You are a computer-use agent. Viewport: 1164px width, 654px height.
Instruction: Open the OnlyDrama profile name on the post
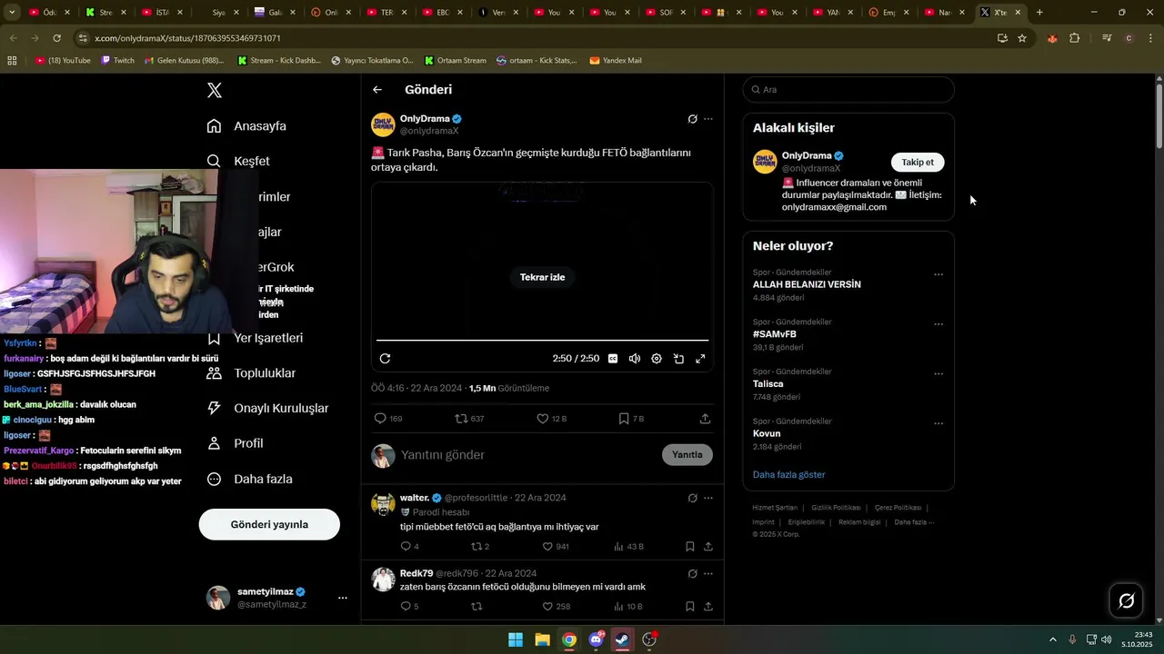[425, 119]
